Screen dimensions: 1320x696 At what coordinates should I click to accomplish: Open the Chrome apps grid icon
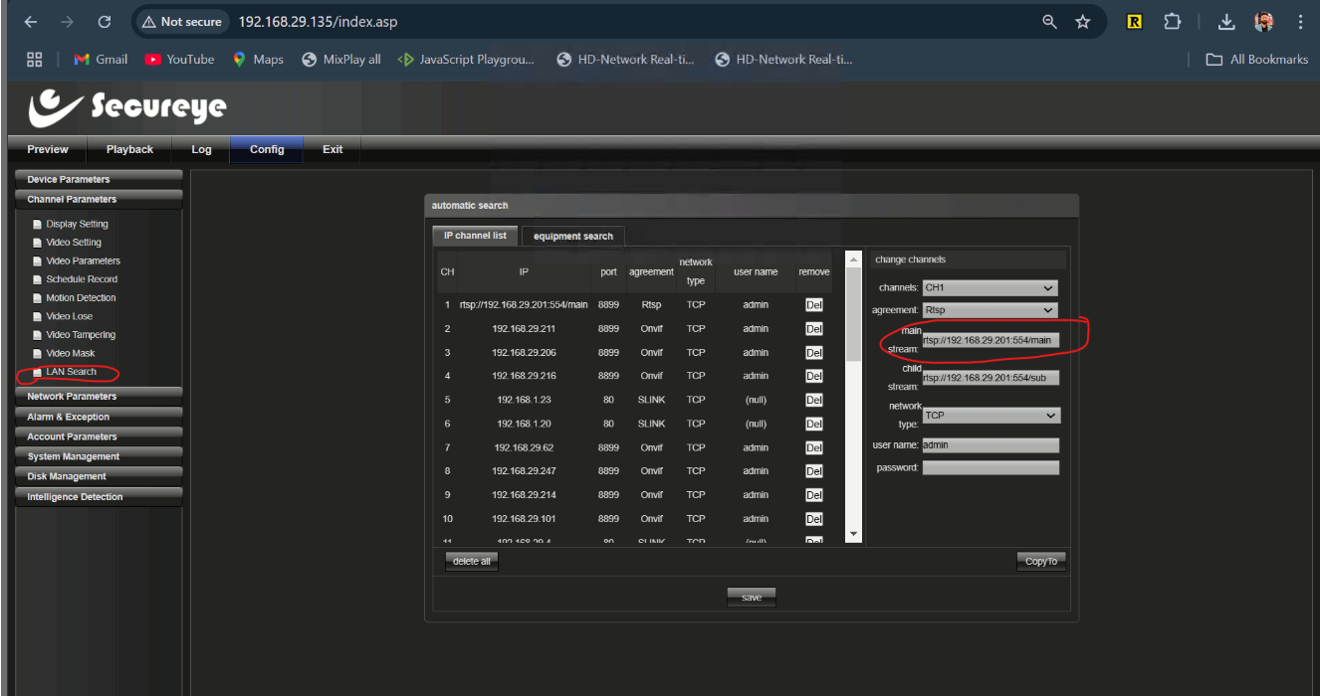[x=35, y=60]
